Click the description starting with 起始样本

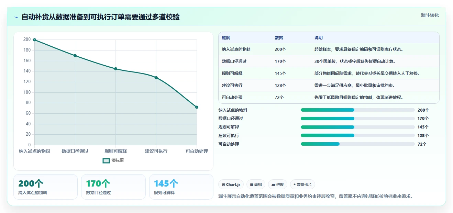pyautogui.click(x=359, y=49)
